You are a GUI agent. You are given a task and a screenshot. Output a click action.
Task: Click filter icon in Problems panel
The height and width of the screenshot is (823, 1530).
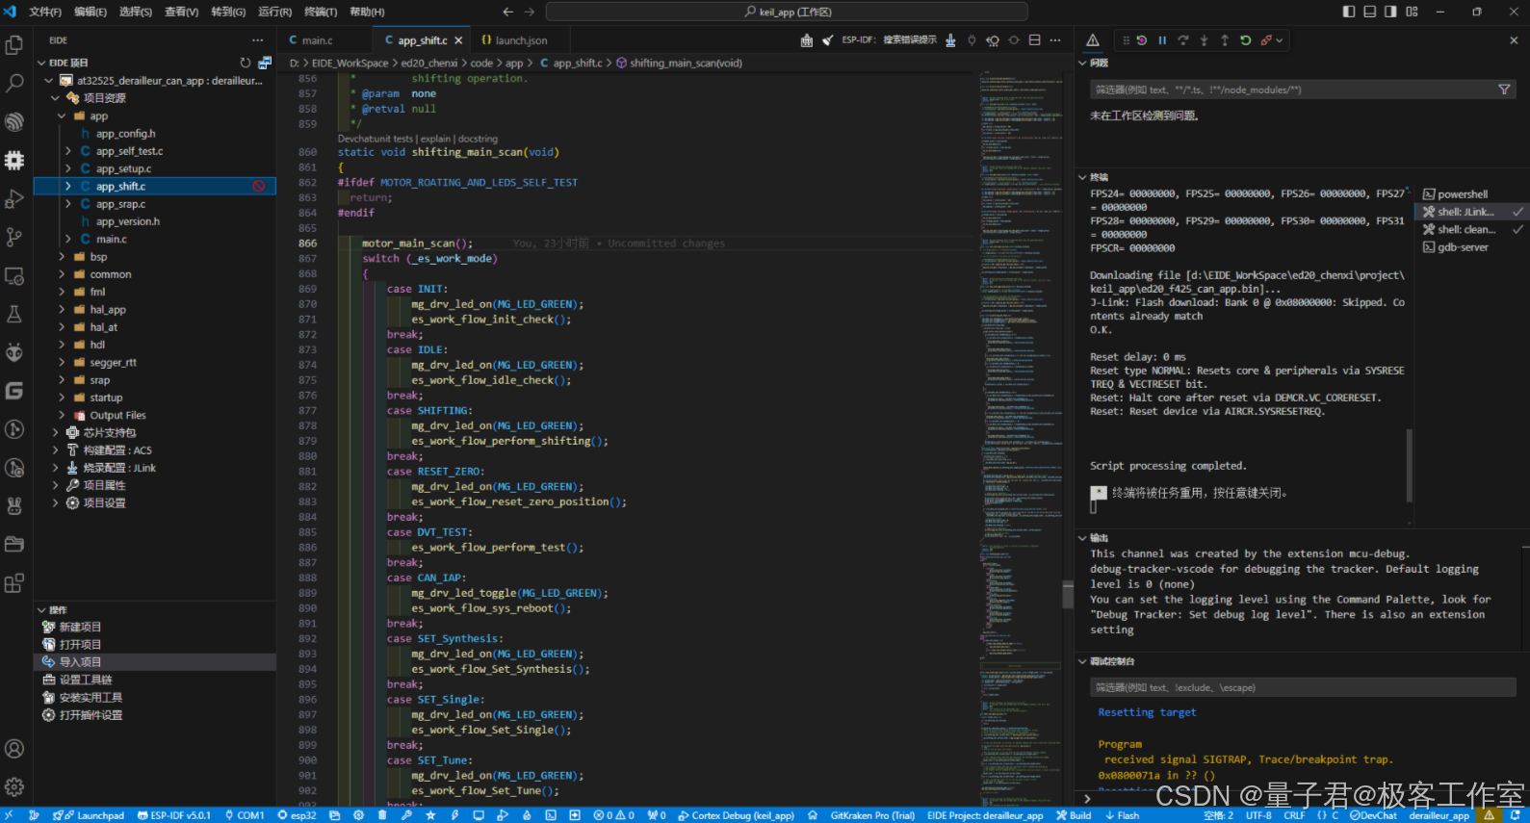click(x=1504, y=90)
